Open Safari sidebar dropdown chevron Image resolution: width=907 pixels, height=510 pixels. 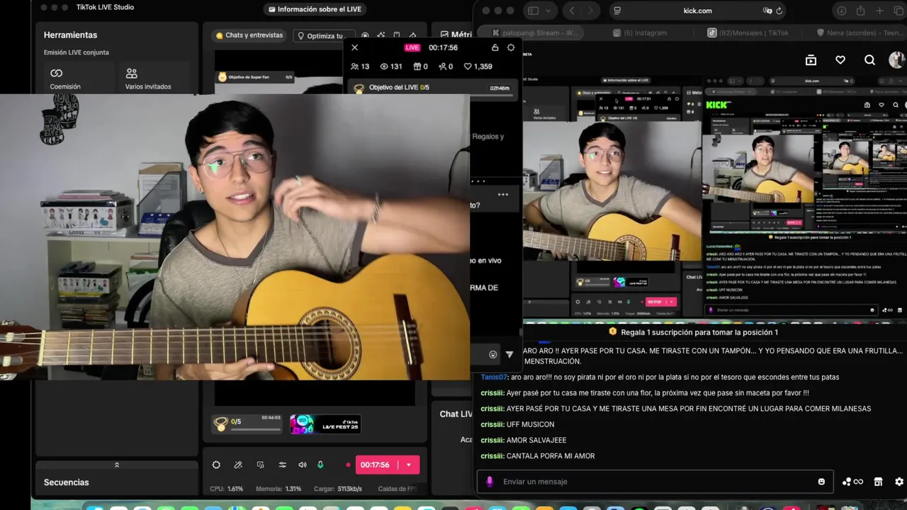click(x=547, y=11)
